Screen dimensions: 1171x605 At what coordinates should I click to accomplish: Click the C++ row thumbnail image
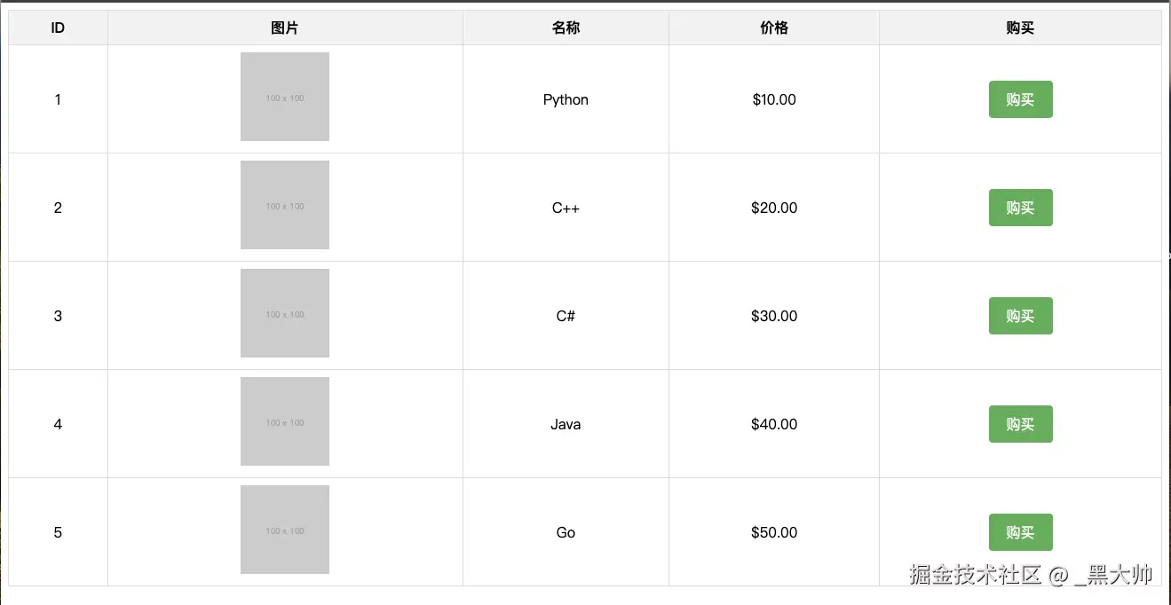(x=285, y=205)
